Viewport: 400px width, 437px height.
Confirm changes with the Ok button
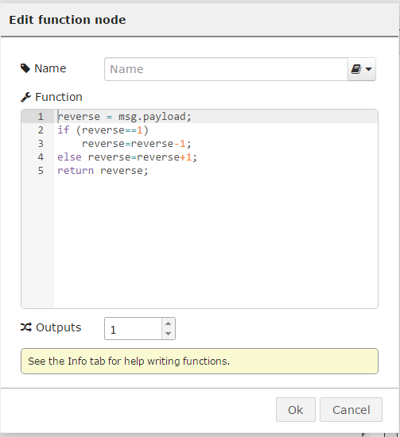coord(296,410)
